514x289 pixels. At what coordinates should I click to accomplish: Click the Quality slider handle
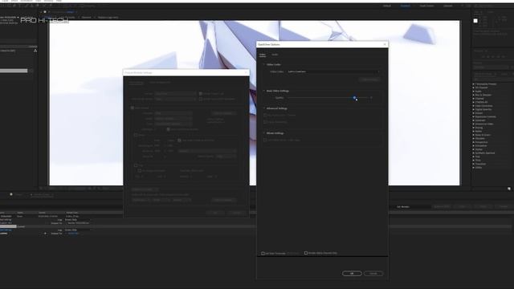point(354,98)
